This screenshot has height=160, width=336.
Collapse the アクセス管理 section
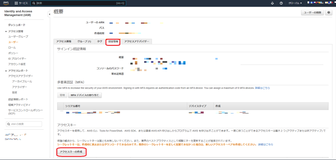pyautogui.click(x=6, y=31)
